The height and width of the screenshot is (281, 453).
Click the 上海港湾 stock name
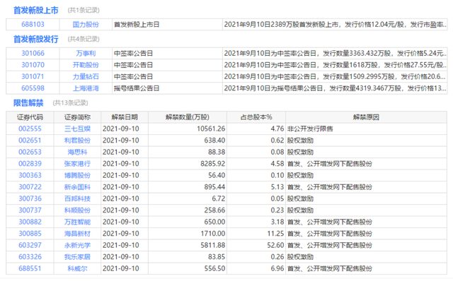pos(86,88)
